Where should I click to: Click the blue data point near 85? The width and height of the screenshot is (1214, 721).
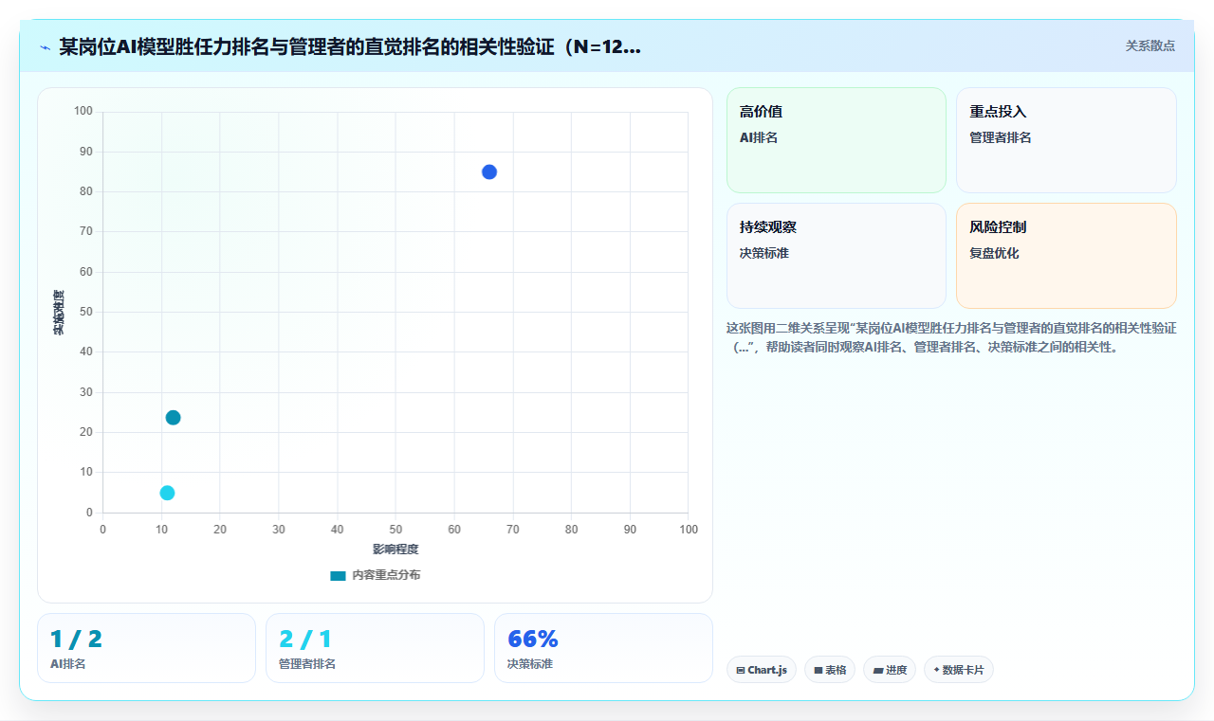[x=489, y=171]
